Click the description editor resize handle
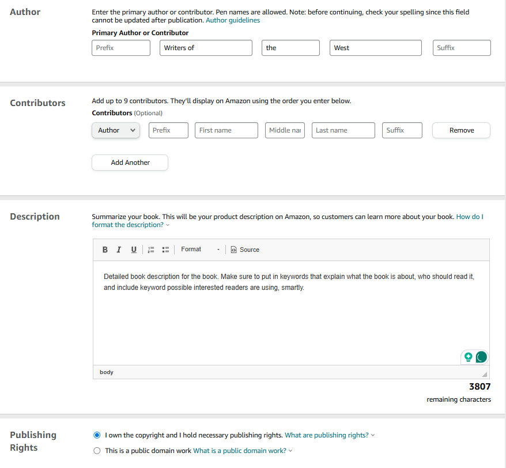Image resolution: width=506 pixels, height=468 pixels. [x=484, y=374]
